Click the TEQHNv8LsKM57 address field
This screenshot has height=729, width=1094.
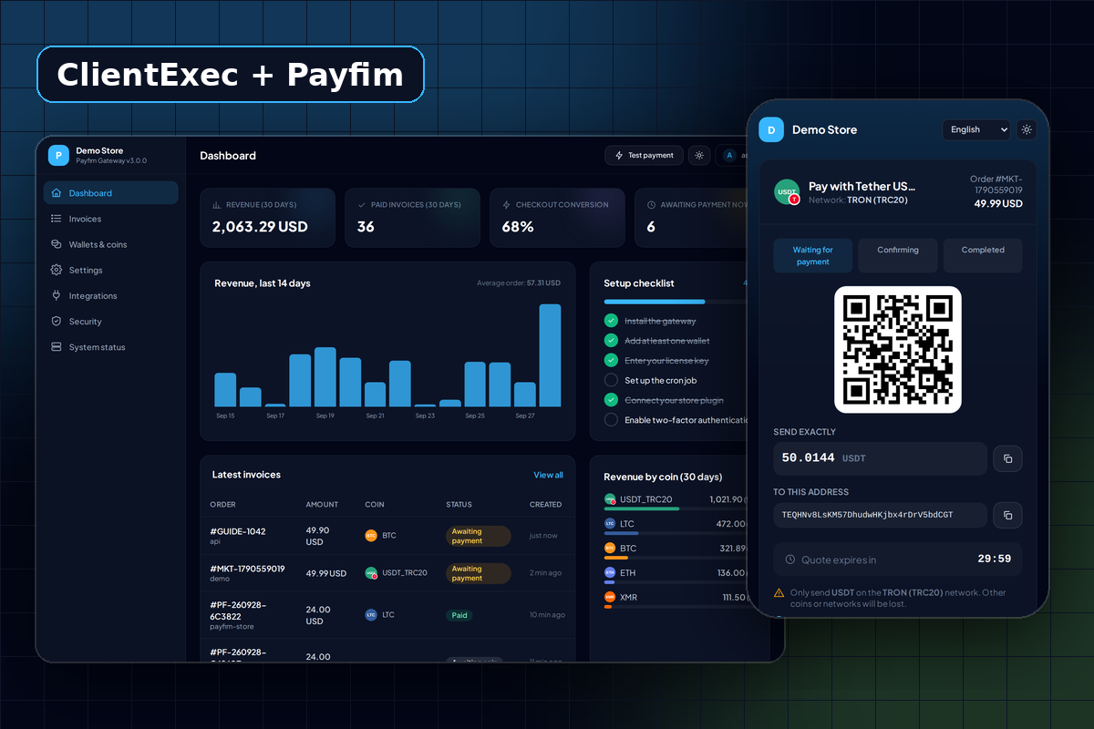(880, 515)
